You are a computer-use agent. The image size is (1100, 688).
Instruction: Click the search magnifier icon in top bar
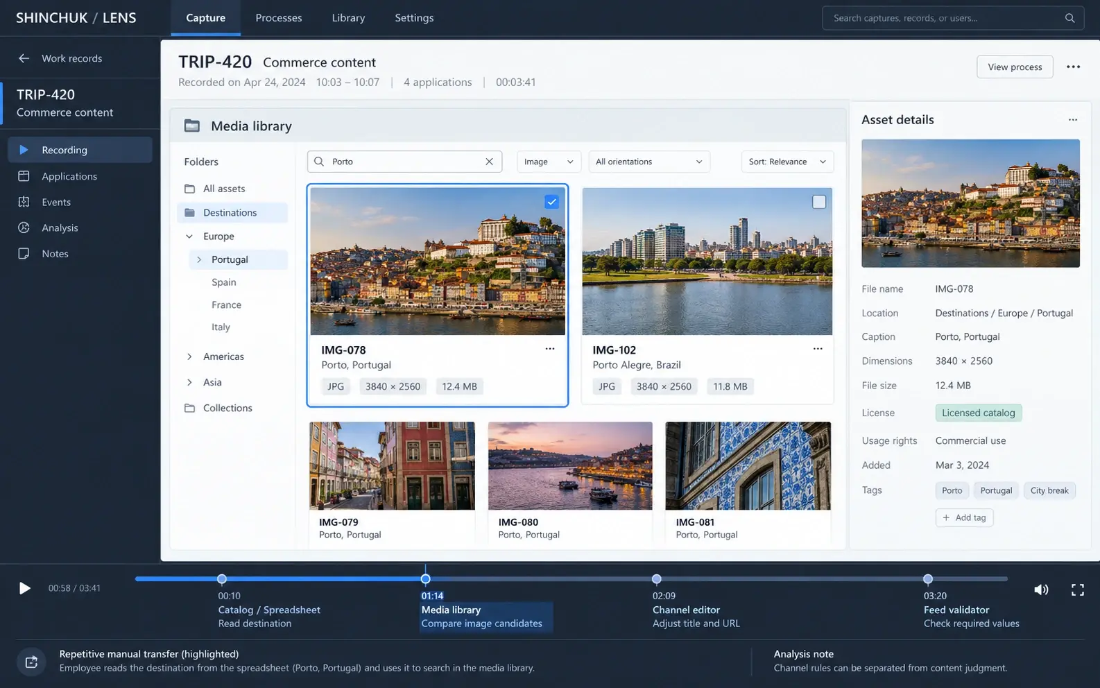click(x=1069, y=18)
